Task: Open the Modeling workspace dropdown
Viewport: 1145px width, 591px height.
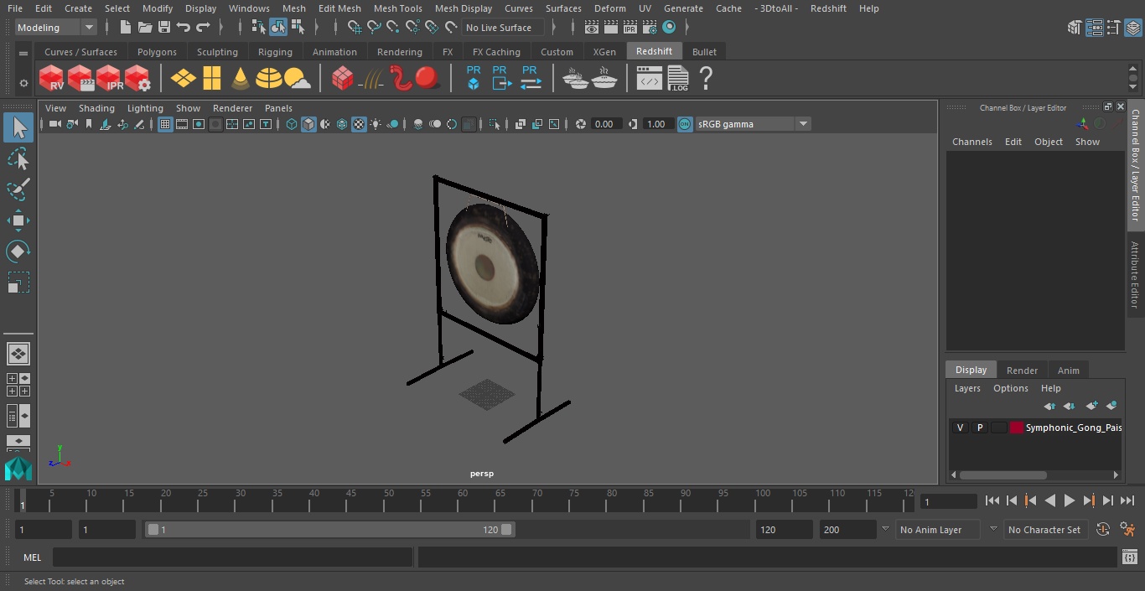Action: click(56, 28)
